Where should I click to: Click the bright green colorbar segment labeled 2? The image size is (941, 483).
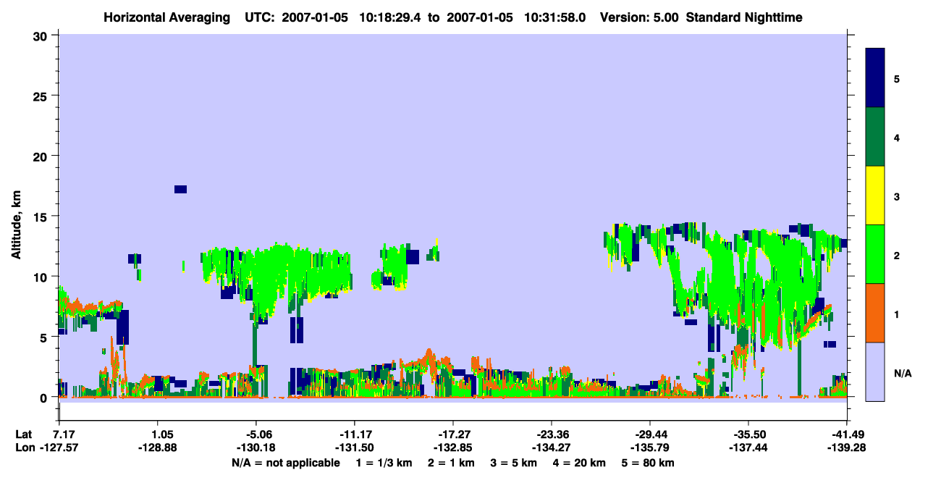pyautogui.click(x=875, y=254)
